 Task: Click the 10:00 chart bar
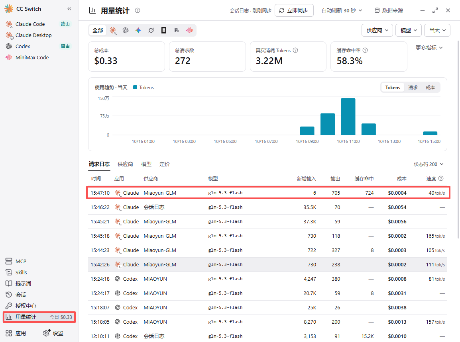(x=327, y=124)
